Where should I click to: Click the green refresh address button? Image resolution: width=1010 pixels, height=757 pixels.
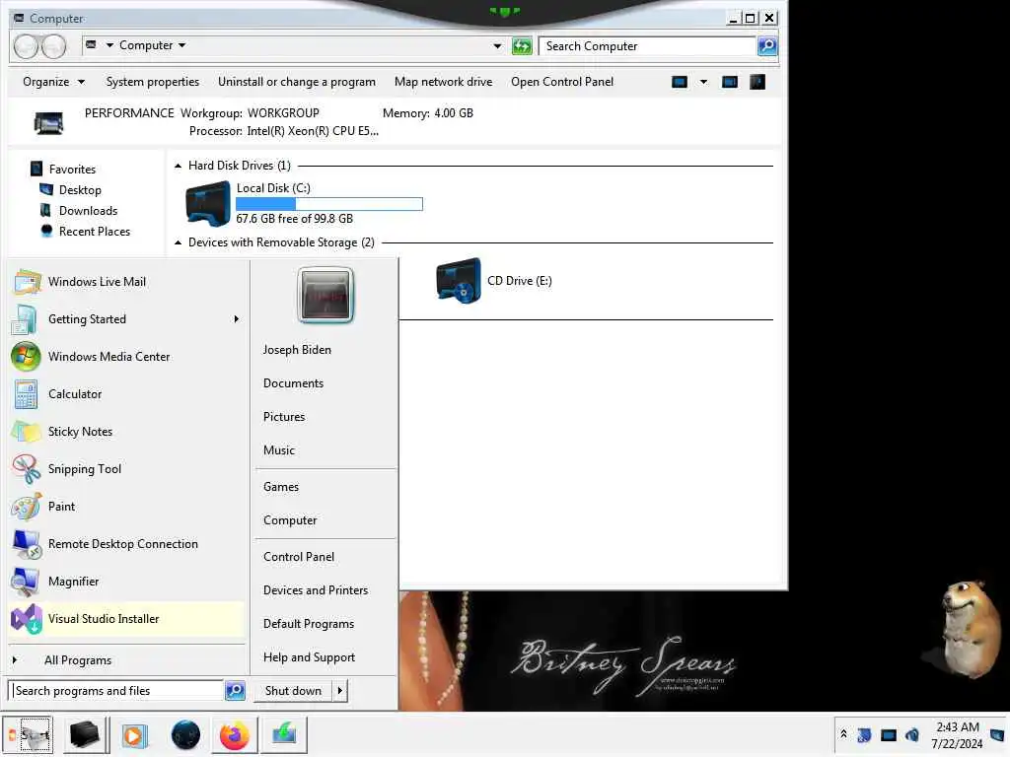[522, 45]
